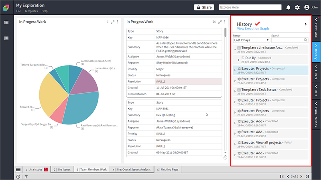
Task: Maximize the pie chart panel with expand icon
Action: [x=113, y=22]
